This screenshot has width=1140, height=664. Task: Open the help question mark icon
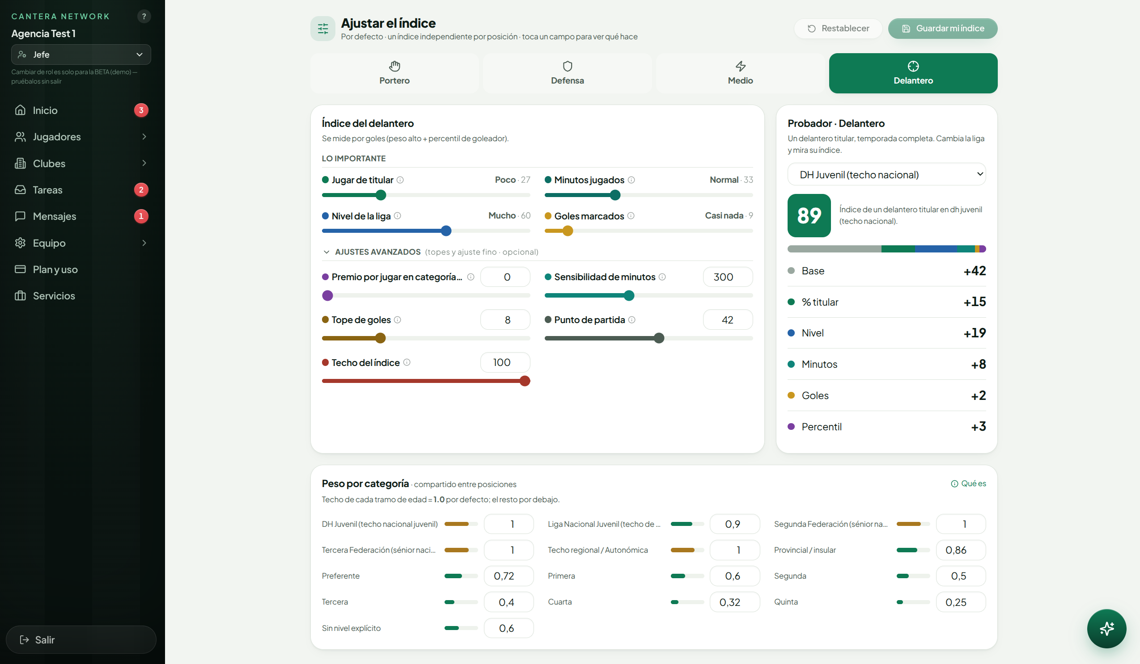point(144,16)
